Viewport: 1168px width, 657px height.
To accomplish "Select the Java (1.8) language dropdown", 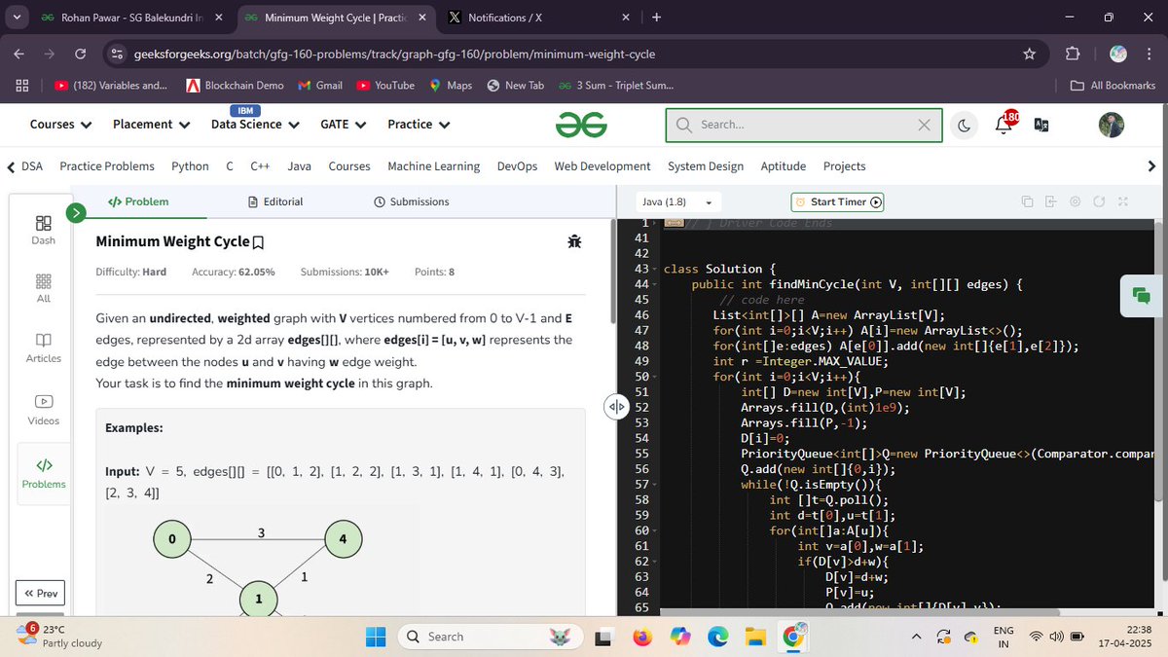I will click(x=677, y=201).
